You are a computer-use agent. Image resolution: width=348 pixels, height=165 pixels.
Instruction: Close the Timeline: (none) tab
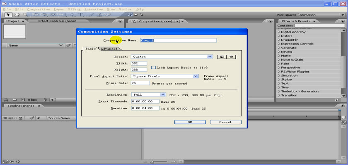click(39, 106)
